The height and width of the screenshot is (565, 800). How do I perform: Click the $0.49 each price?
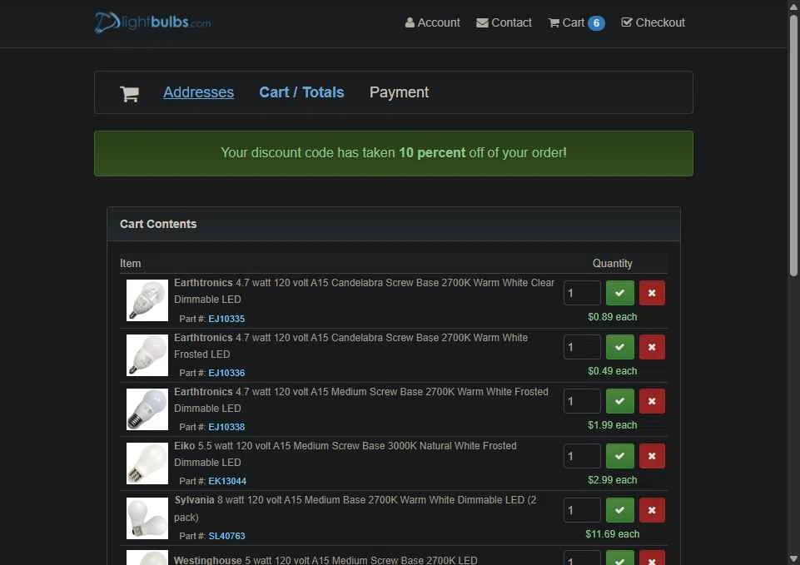pos(612,371)
